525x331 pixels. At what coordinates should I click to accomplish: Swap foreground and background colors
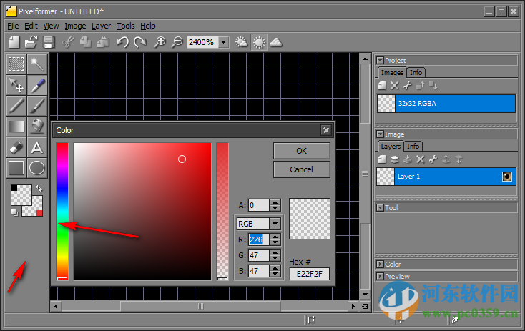38,188
